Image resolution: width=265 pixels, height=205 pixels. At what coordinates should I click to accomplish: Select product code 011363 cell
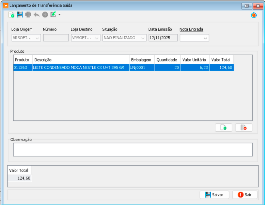[23, 68]
